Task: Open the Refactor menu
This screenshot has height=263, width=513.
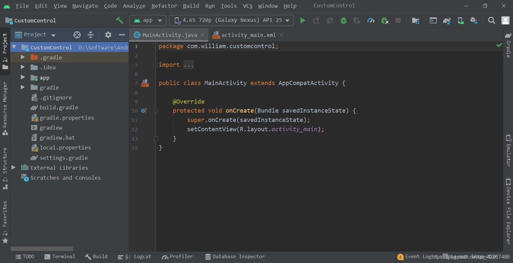Action: click(x=164, y=6)
